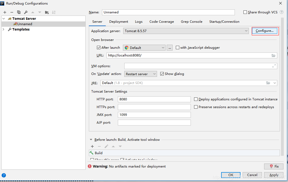
Task: Click the VM options field
Action: point(200,66)
